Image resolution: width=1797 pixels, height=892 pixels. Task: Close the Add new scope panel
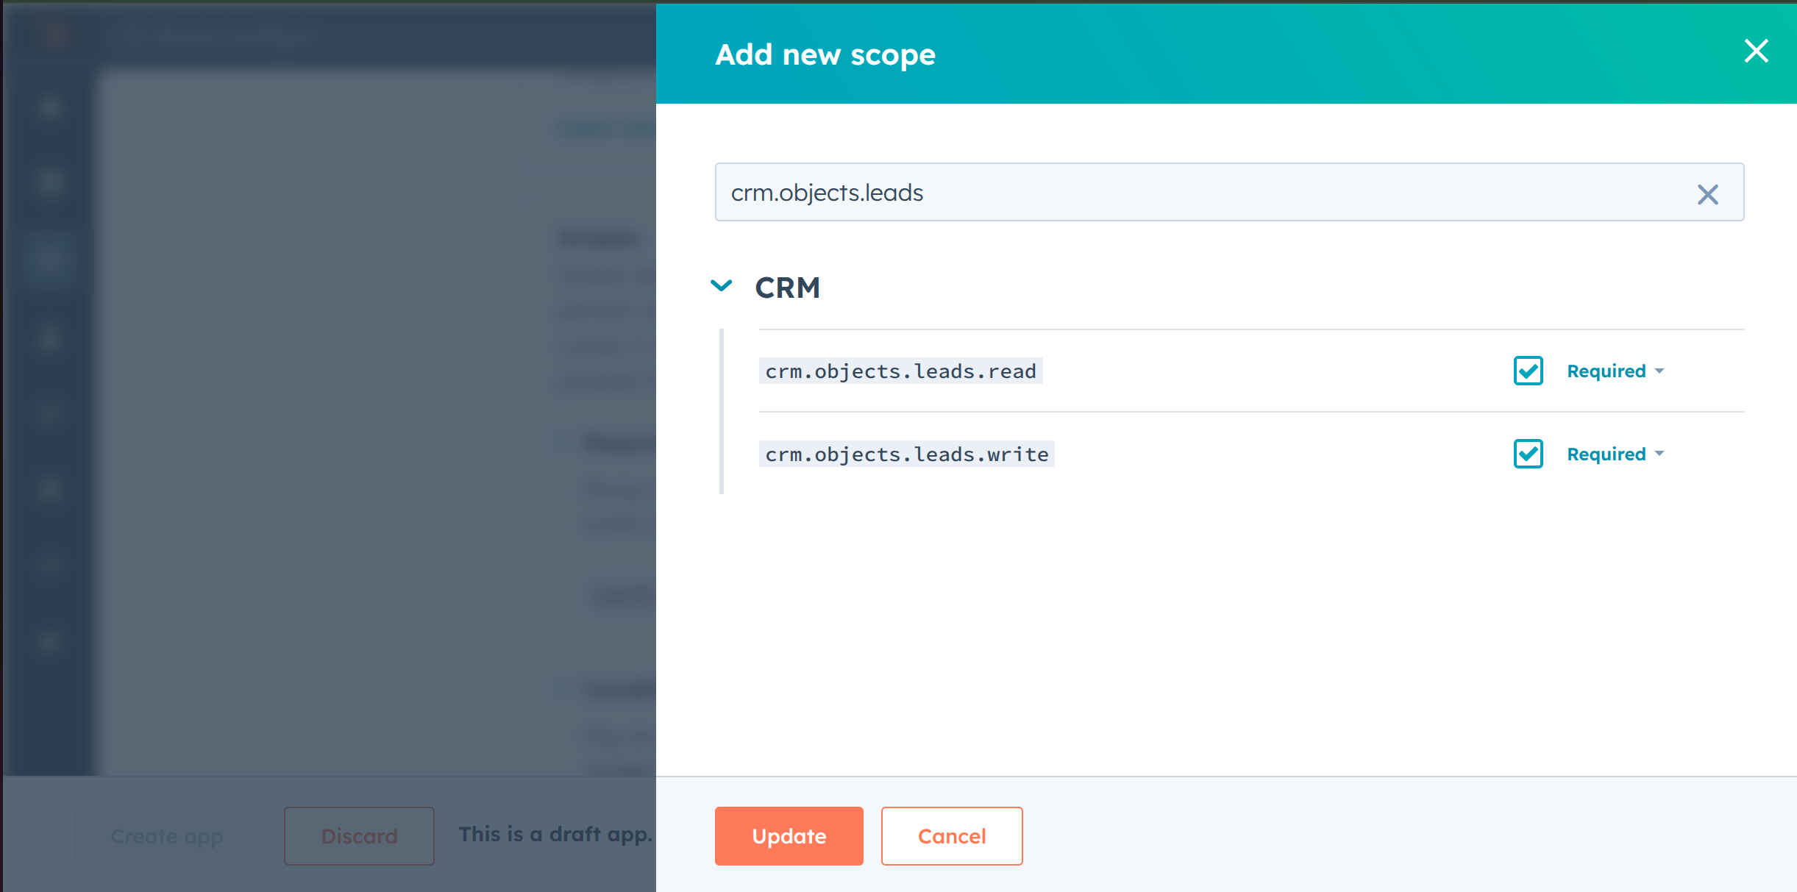1756,51
